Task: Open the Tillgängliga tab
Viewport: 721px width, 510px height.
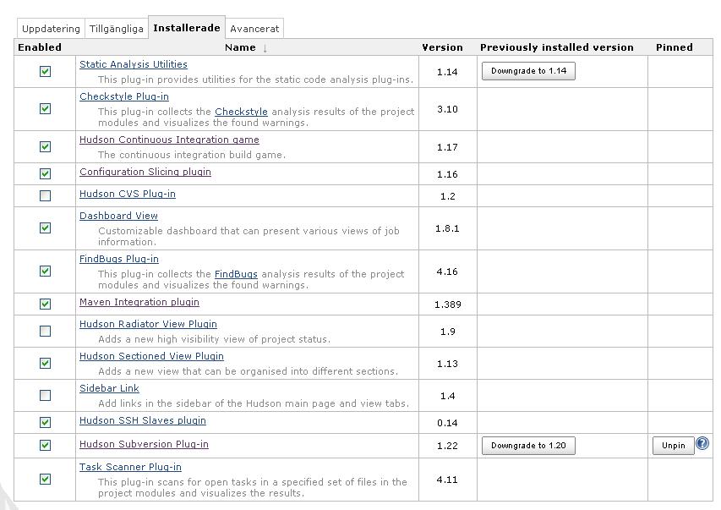Action: click(116, 29)
